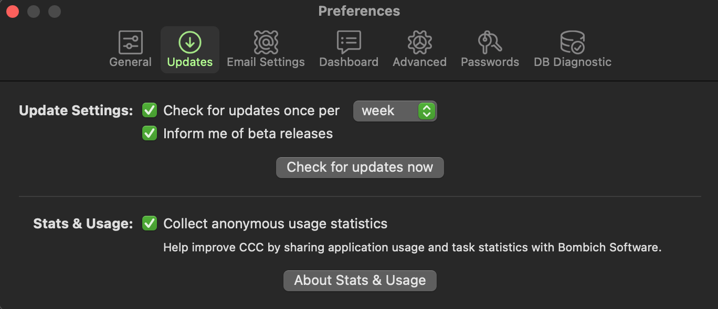Open the DB Diagnostic database icon
Image resolution: width=718 pixels, height=309 pixels.
[x=572, y=42]
